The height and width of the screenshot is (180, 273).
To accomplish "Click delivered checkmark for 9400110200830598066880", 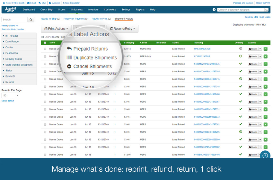I will point(241,139).
